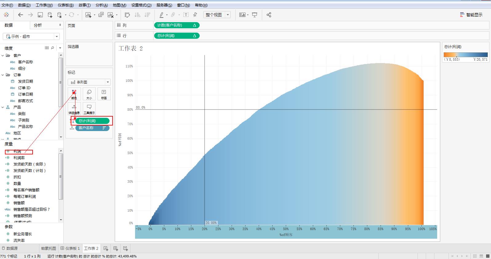The width and height of the screenshot is (491, 259).
Task: Open the new worksheet dropdown arrow
Action: click(x=94, y=15)
